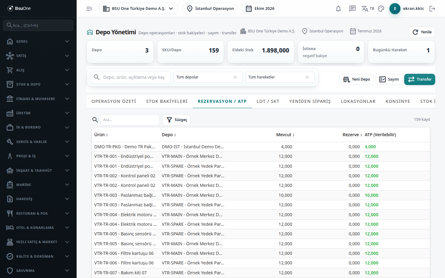Open the messages chat icon

pyautogui.click(x=353, y=9)
